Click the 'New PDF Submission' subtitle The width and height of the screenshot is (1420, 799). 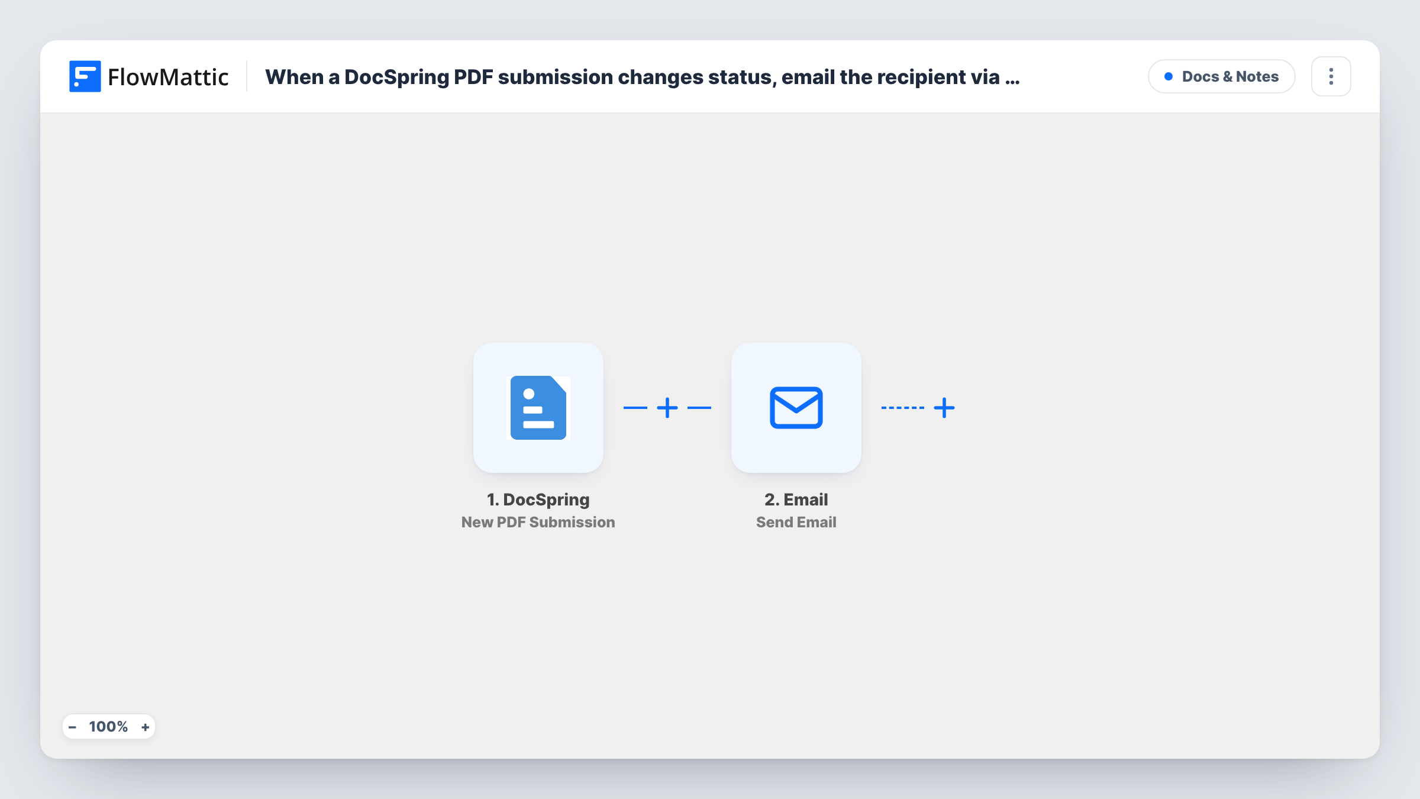click(538, 522)
